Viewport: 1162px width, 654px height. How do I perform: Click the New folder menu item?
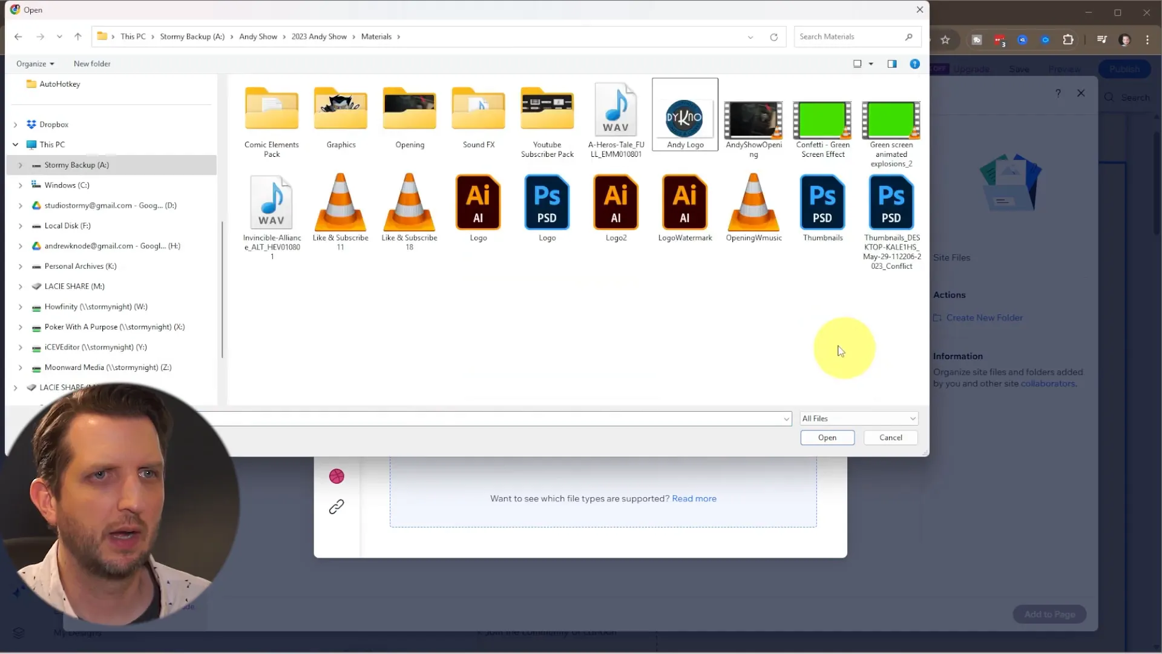click(91, 64)
